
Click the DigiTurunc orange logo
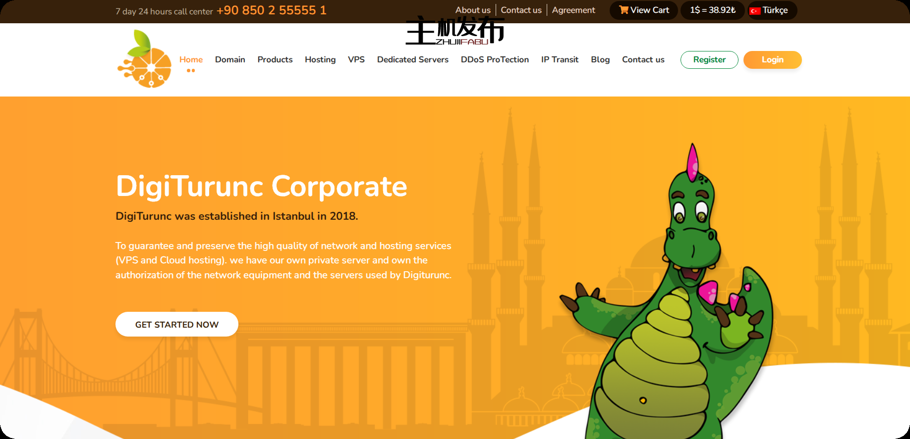tap(144, 59)
